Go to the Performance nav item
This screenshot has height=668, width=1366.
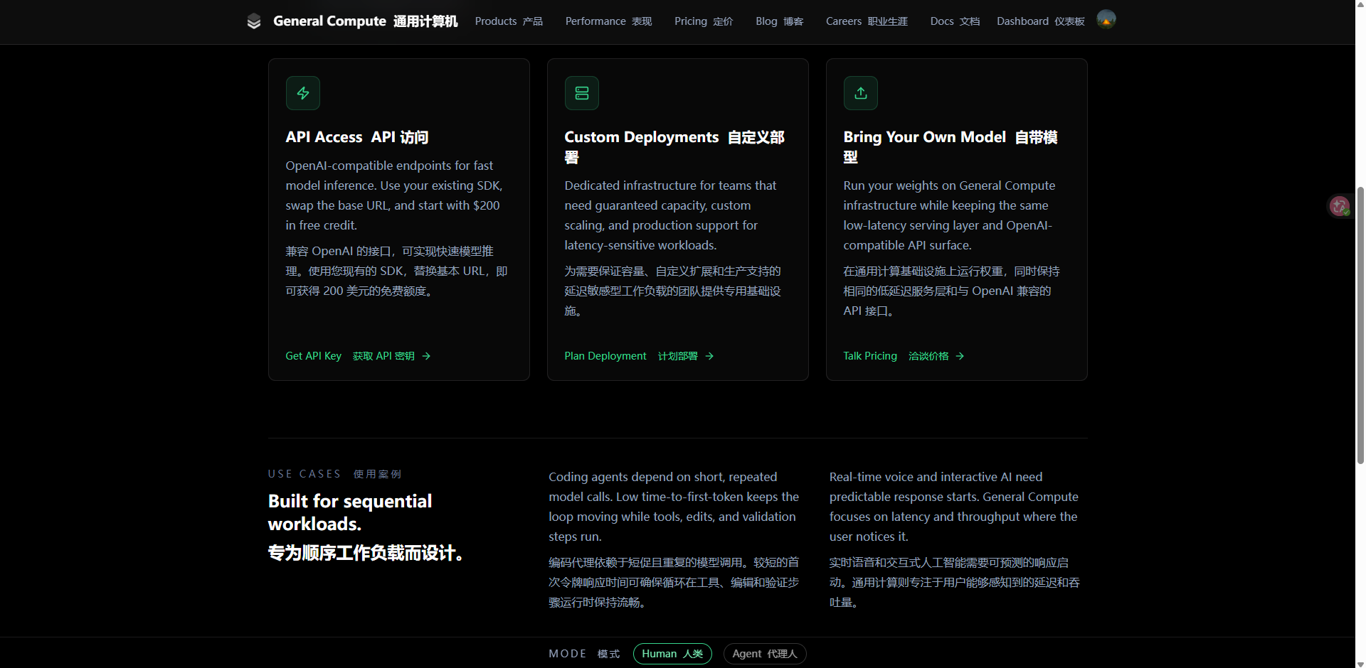point(608,21)
